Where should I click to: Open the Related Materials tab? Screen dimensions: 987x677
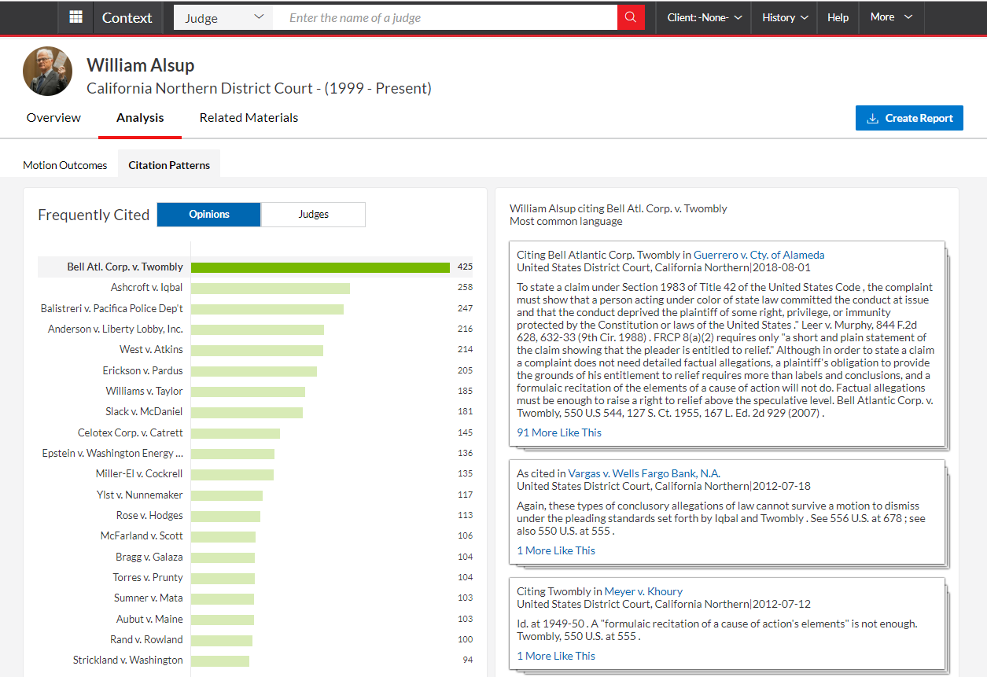pyautogui.click(x=249, y=118)
